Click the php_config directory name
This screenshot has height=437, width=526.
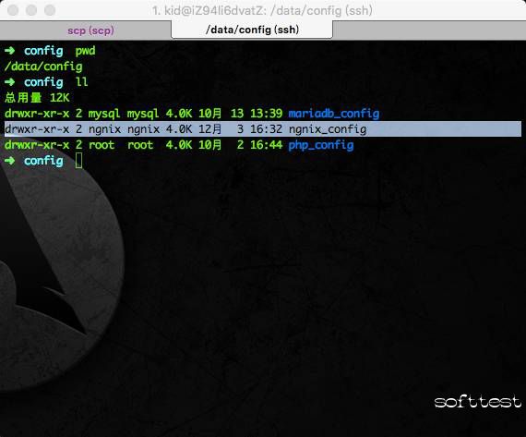(x=321, y=145)
